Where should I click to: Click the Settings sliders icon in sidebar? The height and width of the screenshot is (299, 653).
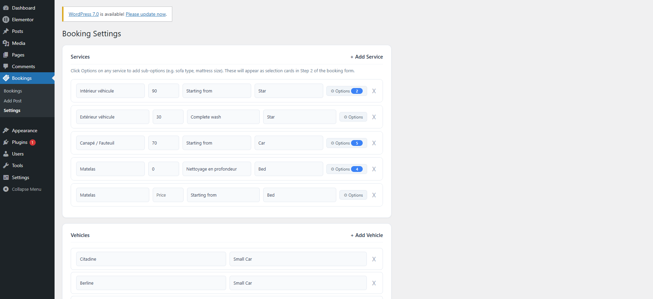click(6, 177)
